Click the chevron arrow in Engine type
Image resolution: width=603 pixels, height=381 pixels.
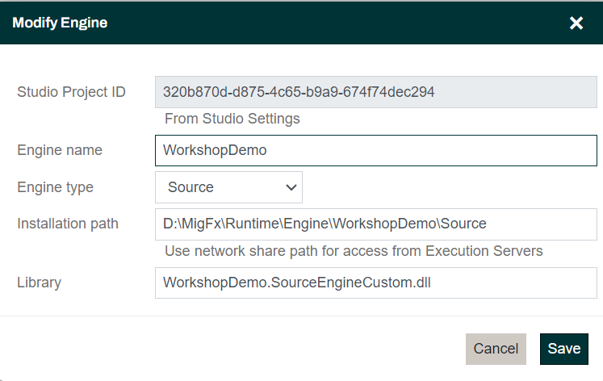tap(291, 187)
